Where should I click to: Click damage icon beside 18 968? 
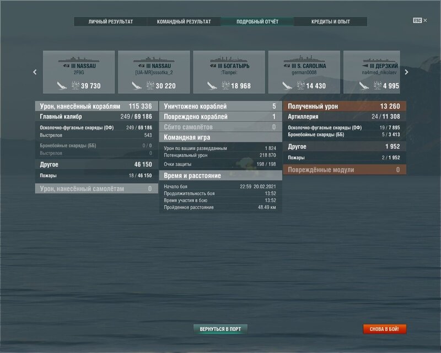click(x=225, y=85)
